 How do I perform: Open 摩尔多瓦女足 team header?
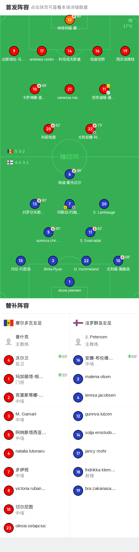pyautogui.click(x=23, y=323)
